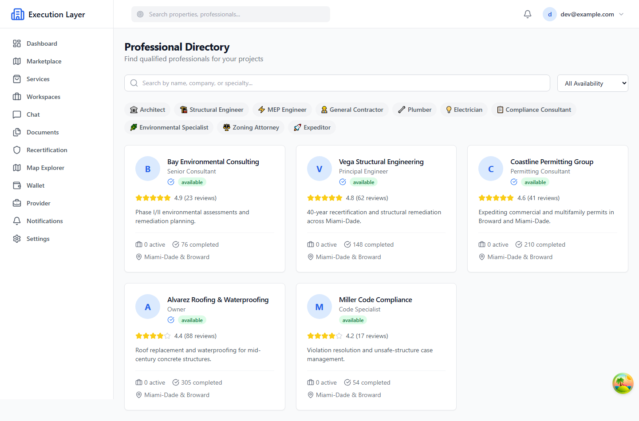Go to Dashboard in sidebar
Image resolution: width=639 pixels, height=421 pixels.
click(57, 43)
